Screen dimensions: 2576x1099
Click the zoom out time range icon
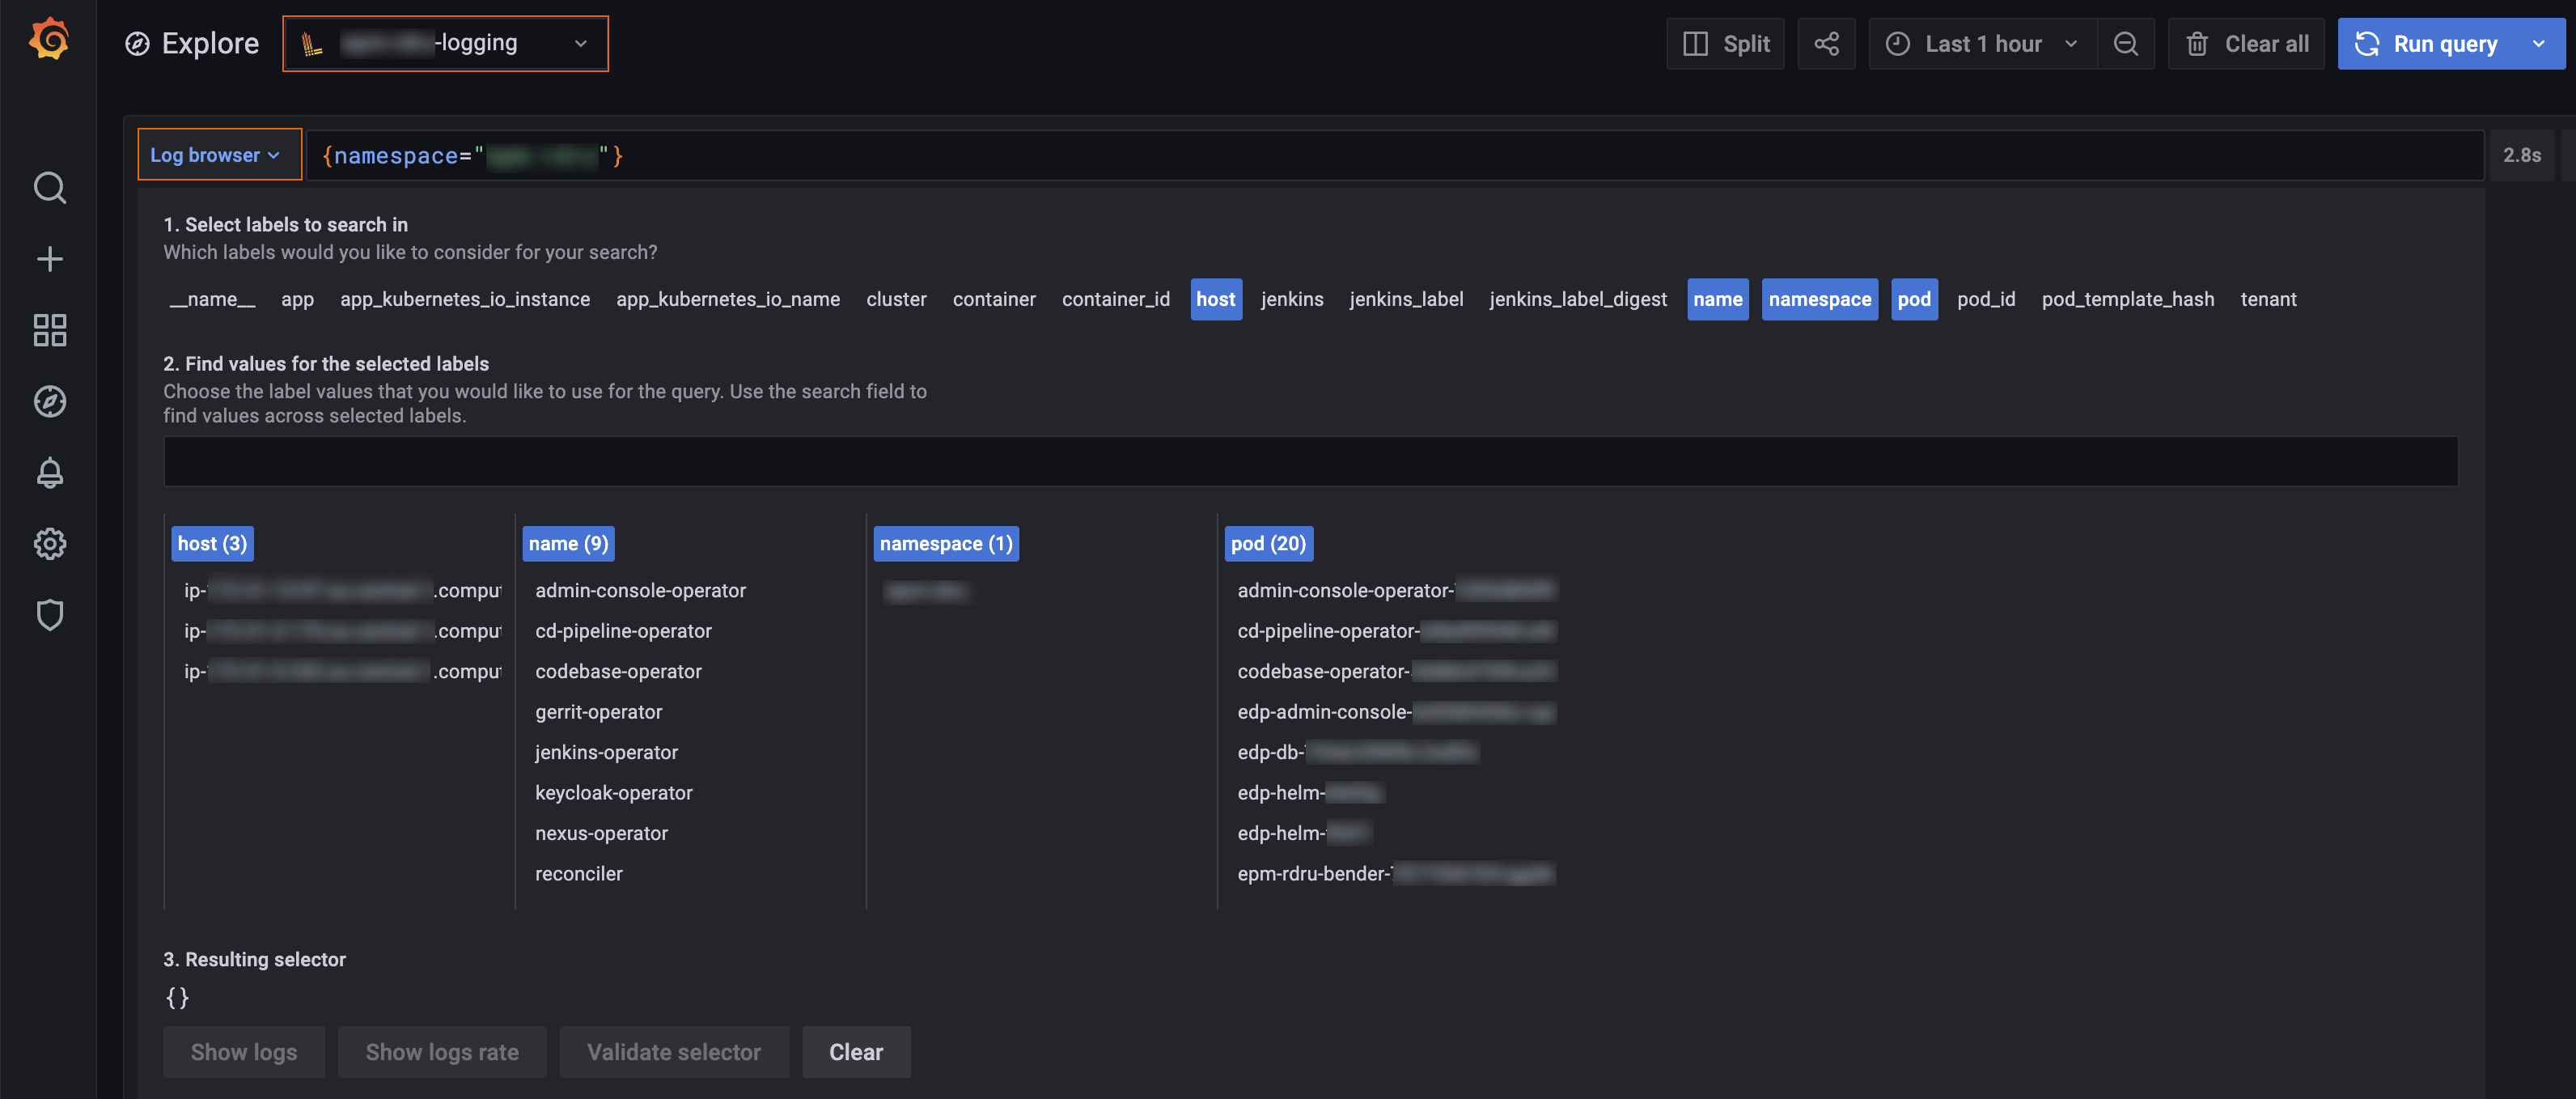2125,43
